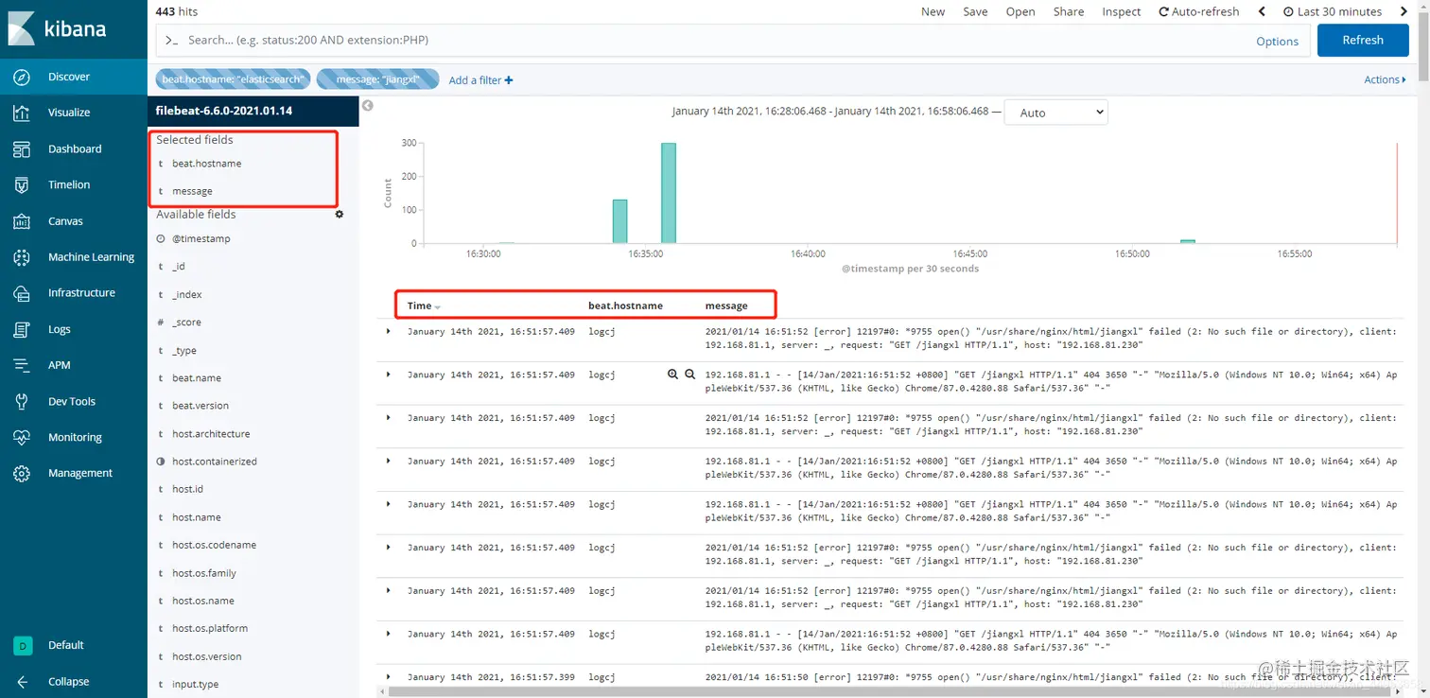Open the filebeat-6.6.0-2021.01.14 index pattern selector
The height and width of the screenshot is (698, 1430).
253,111
